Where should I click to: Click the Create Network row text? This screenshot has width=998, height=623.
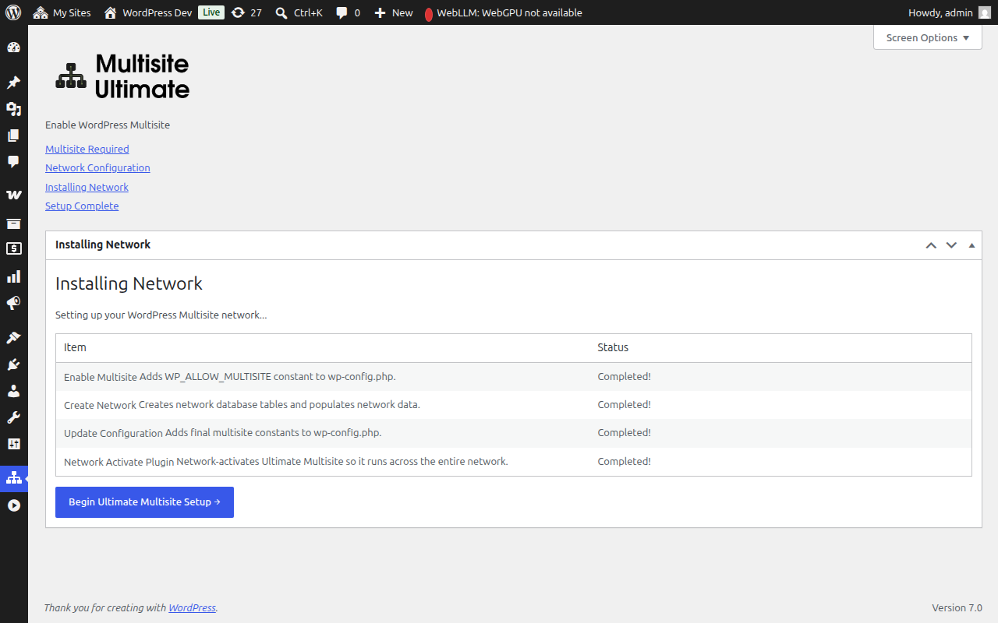tap(242, 405)
